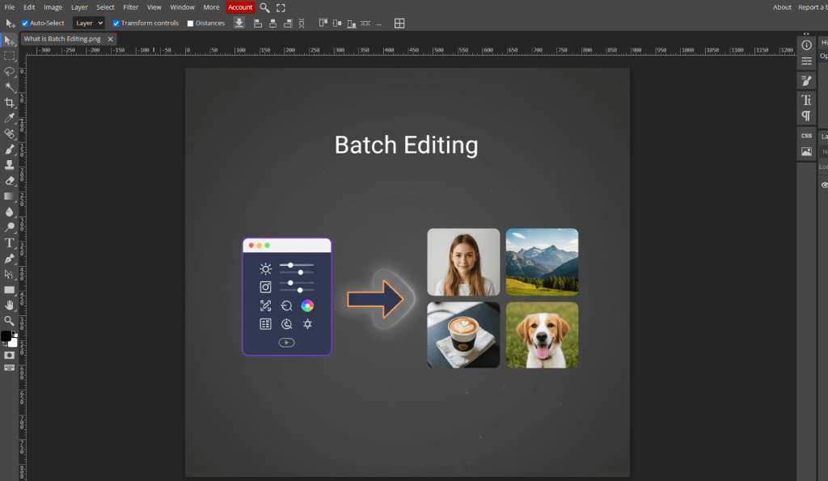The image size is (828, 481).
Task: Click the search magnifier in menu bar
Action: [x=264, y=7]
